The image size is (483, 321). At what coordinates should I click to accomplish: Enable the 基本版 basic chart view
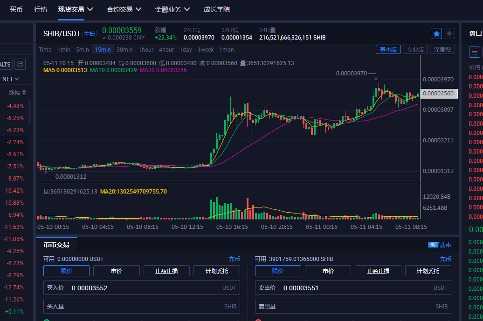point(388,49)
